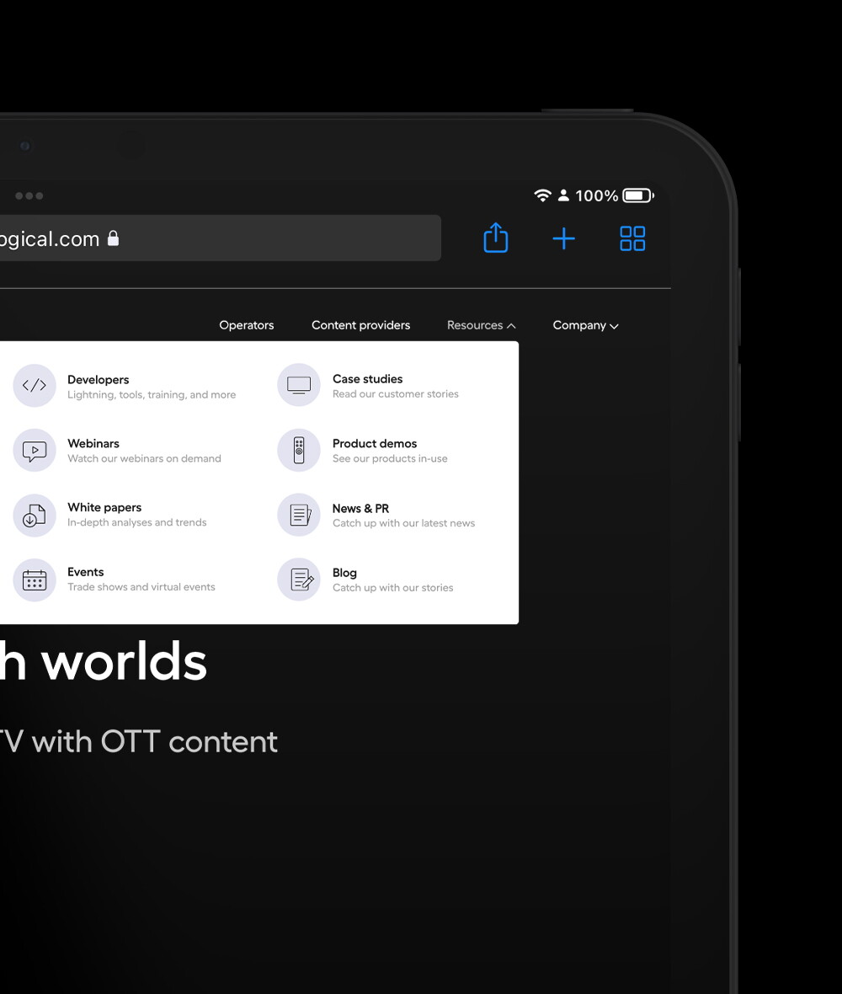Show the tab overview grid icon
Screen dimensions: 842x994
click(x=632, y=238)
